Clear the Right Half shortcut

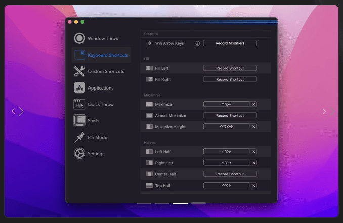click(x=254, y=163)
